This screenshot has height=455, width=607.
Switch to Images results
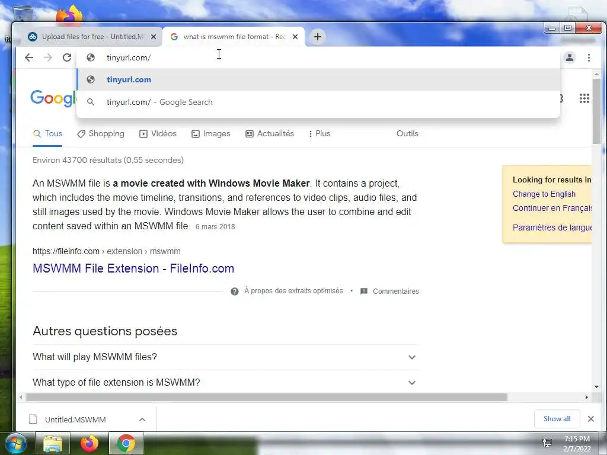pos(211,133)
